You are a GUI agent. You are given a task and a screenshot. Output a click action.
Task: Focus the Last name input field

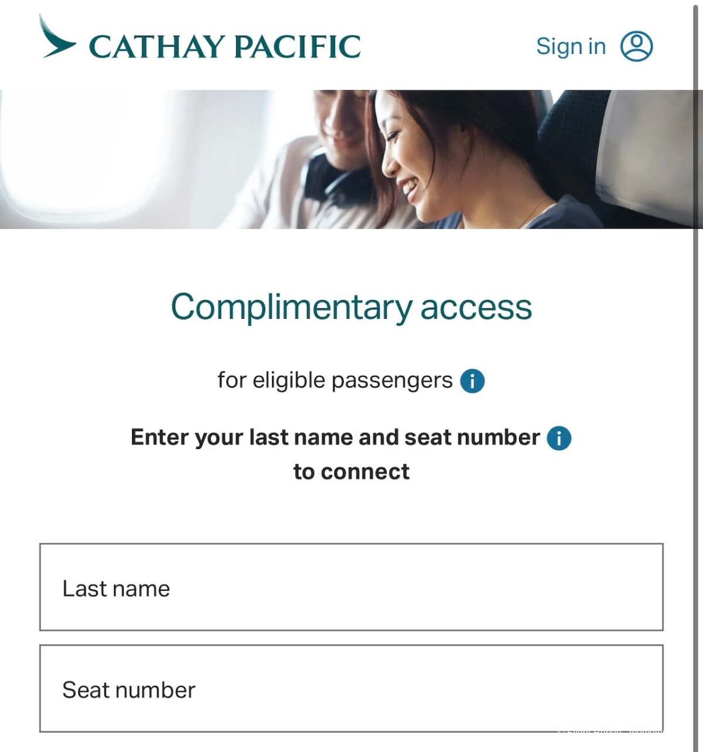pyautogui.click(x=351, y=587)
